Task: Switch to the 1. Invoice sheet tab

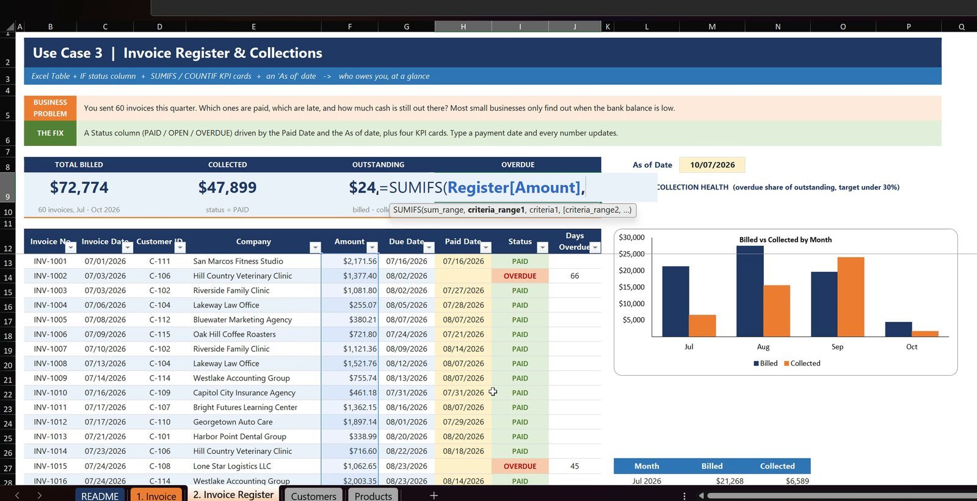Action: pos(156,495)
